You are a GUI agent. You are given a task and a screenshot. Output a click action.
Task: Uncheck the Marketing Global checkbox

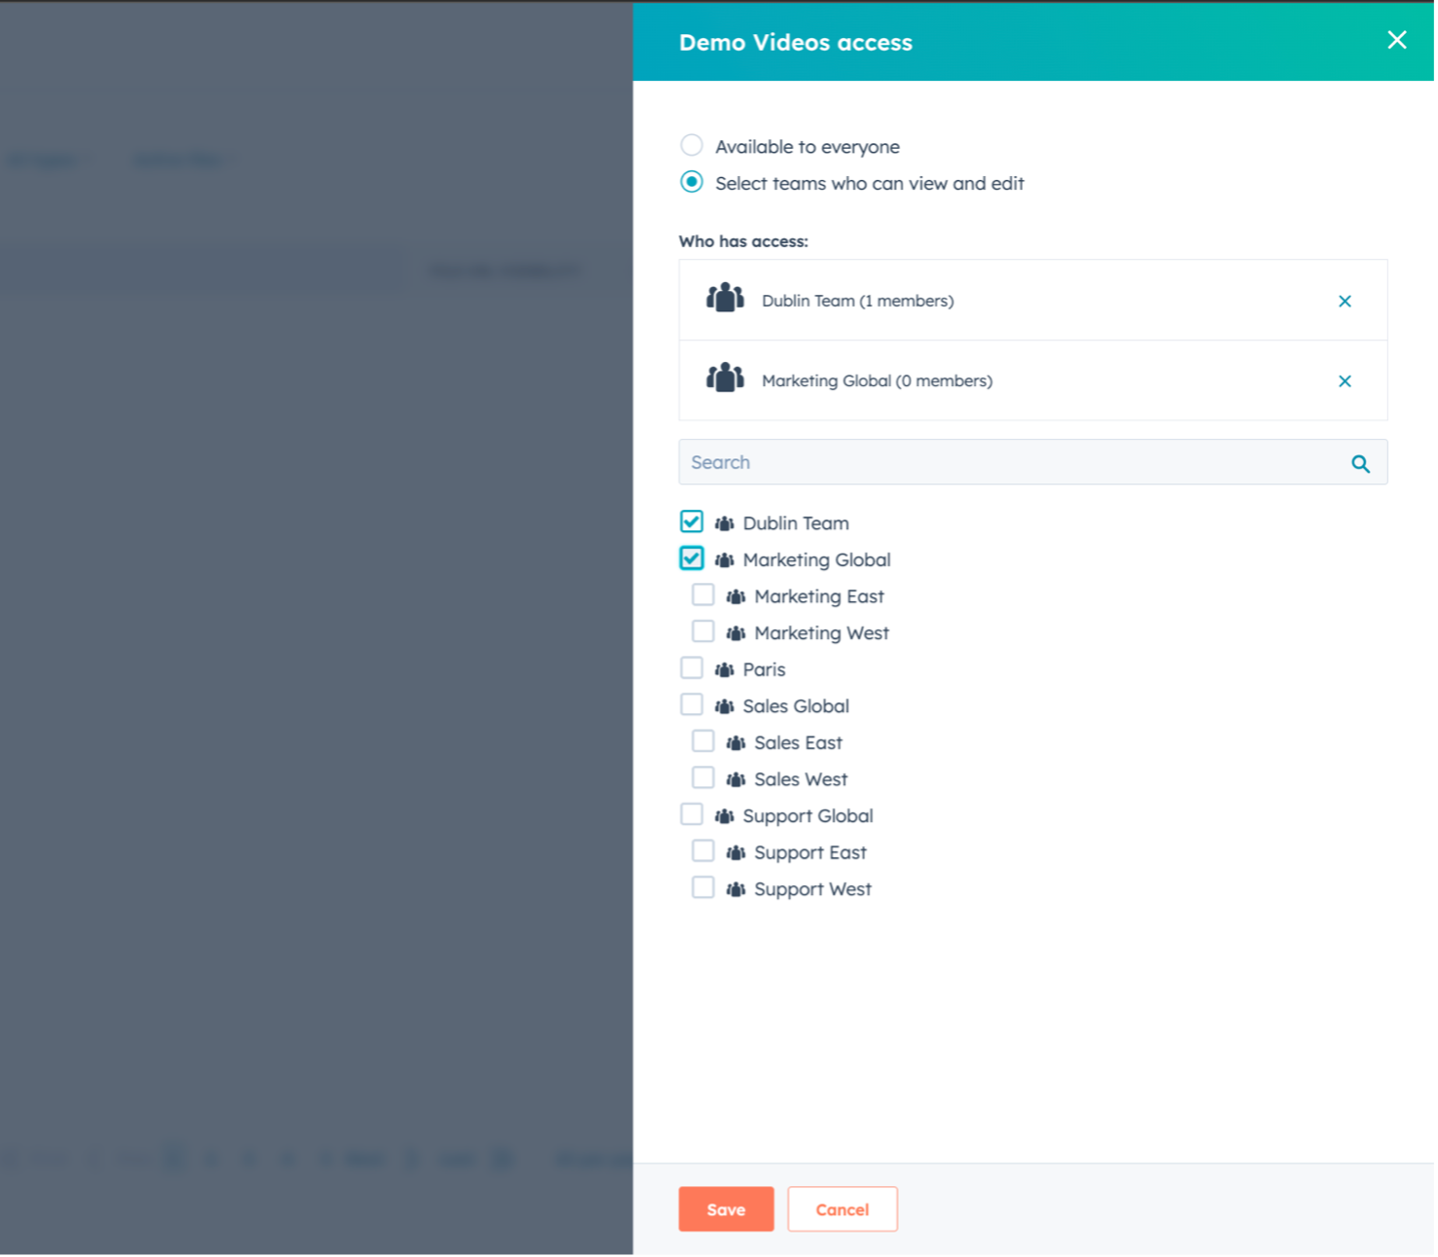(x=693, y=559)
